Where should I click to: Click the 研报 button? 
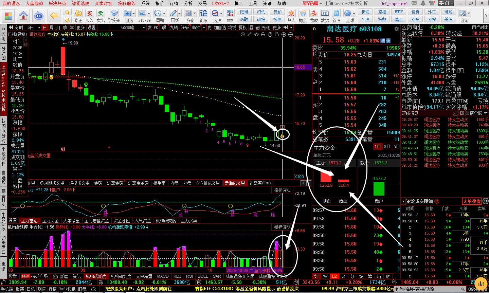(x=261, y=19)
